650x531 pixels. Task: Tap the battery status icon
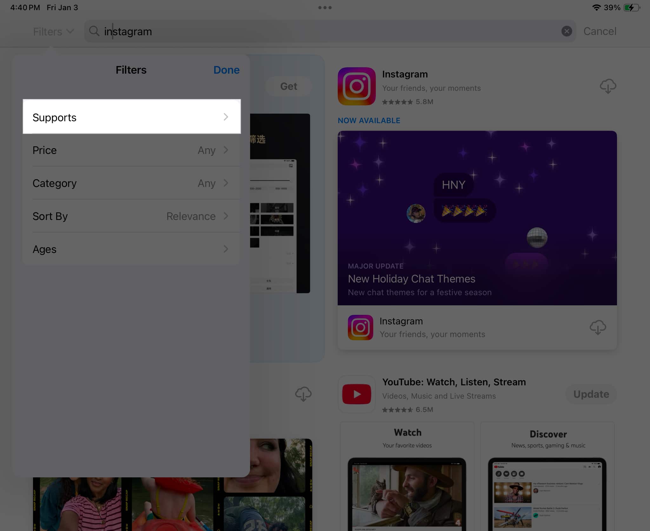632,7
